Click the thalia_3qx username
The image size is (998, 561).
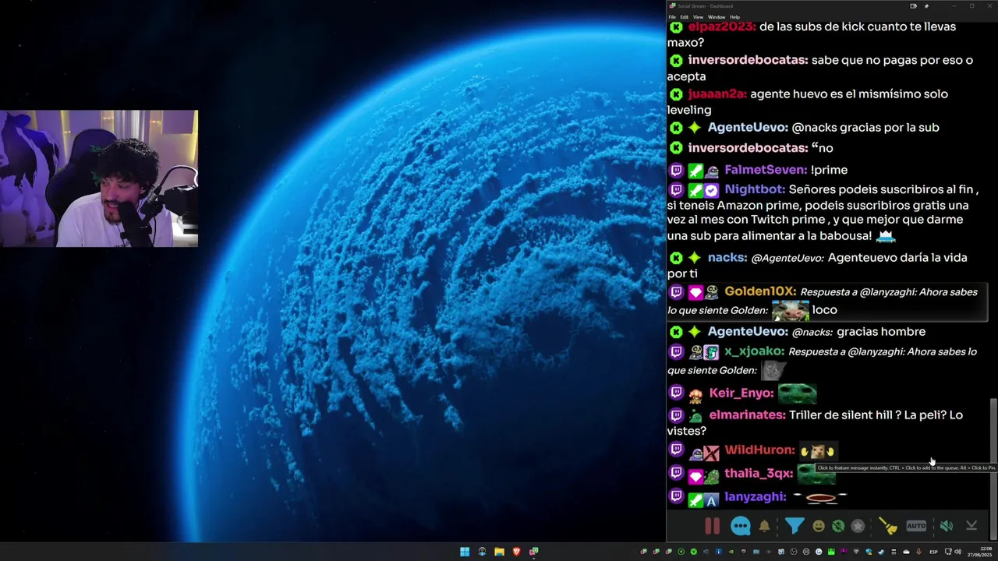point(759,473)
